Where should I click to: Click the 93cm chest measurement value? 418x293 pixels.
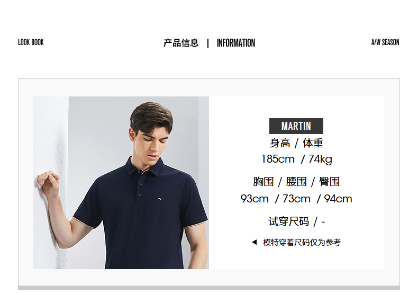(x=255, y=199)
